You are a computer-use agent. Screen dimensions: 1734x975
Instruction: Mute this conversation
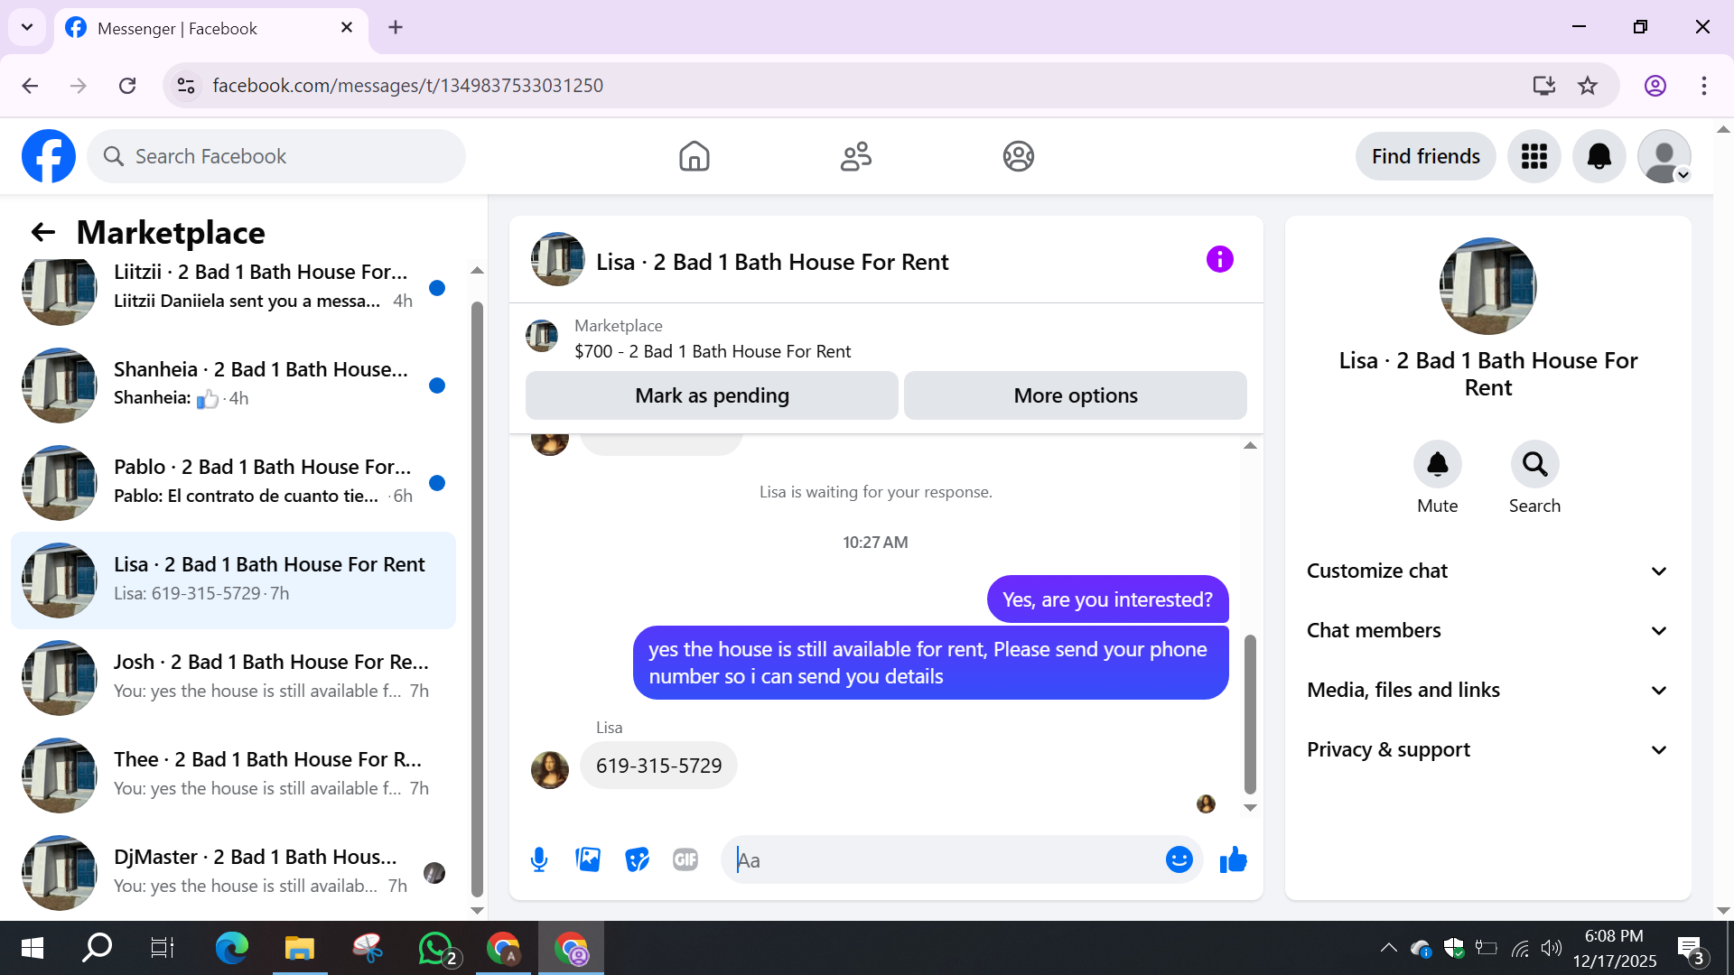1437,465
